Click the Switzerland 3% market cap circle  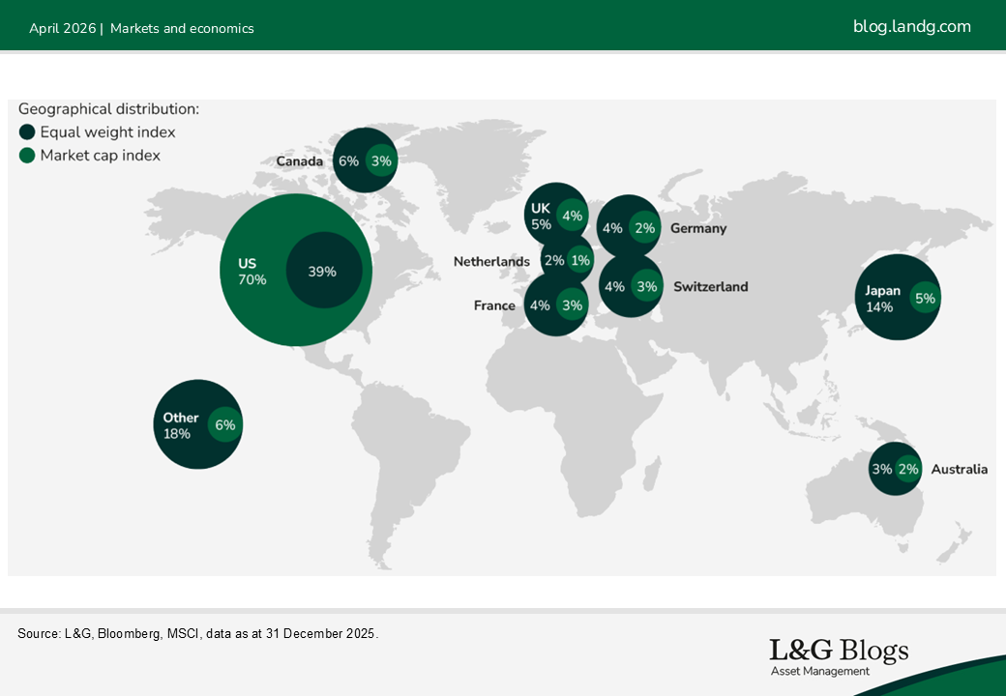pyautogui.click(x=646, y=287)
